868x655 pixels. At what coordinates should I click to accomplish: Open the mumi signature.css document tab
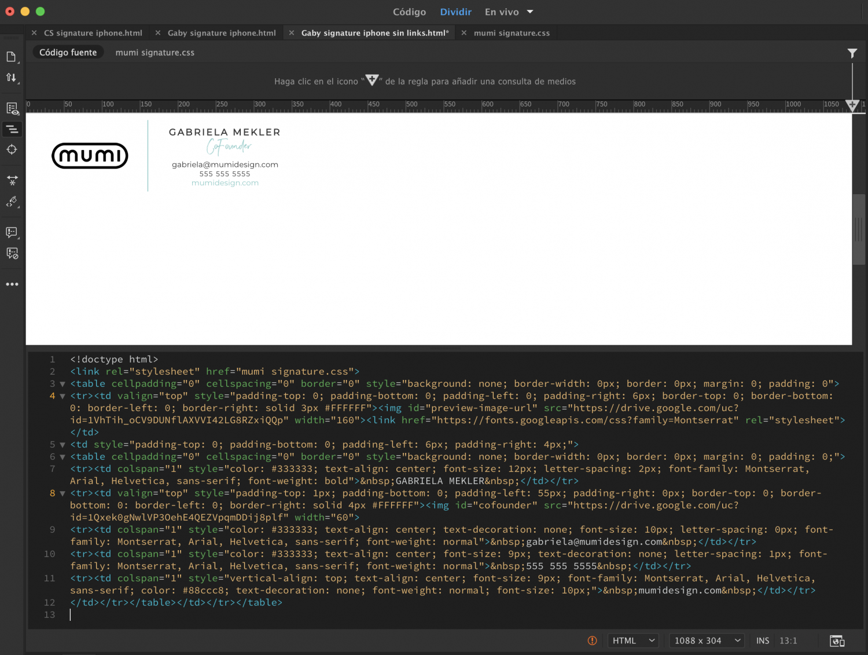(x=512, y=33)
